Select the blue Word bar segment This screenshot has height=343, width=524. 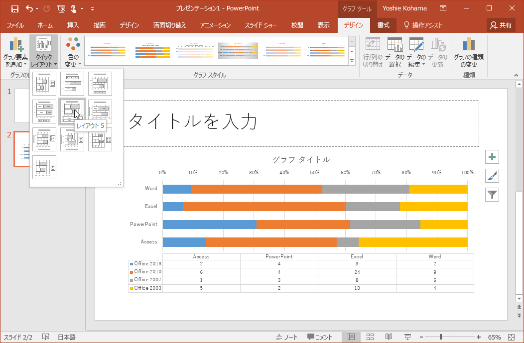[177, 189]
